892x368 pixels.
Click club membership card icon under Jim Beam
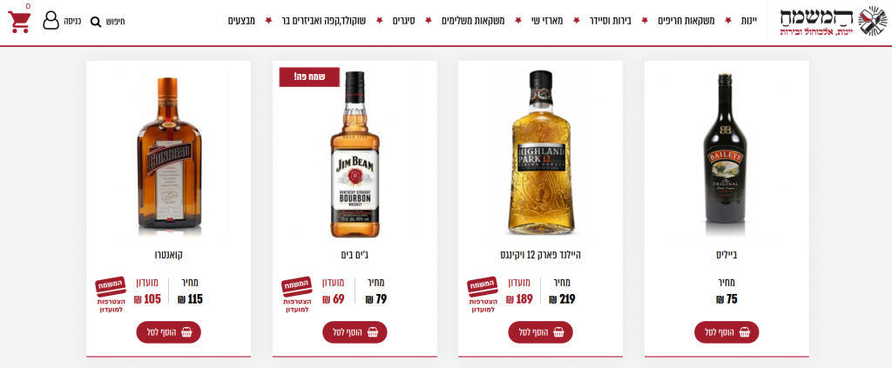(297, 287)
